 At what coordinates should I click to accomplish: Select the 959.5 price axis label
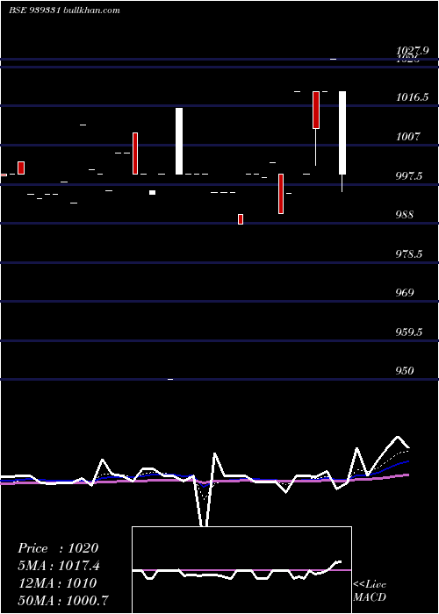409,332
